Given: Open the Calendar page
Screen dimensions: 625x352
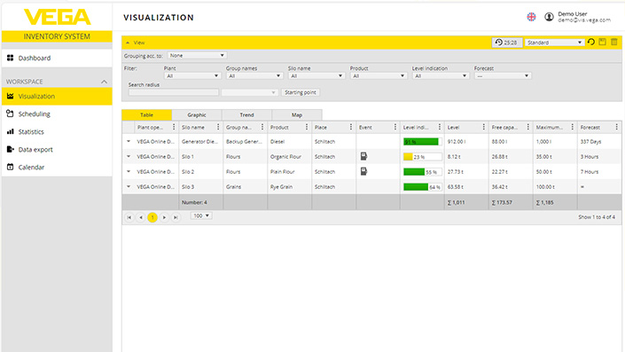Looking at the screenshot, I should coord(57,167).
